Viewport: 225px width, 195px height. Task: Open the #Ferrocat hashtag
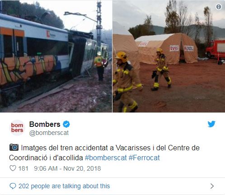144,158
